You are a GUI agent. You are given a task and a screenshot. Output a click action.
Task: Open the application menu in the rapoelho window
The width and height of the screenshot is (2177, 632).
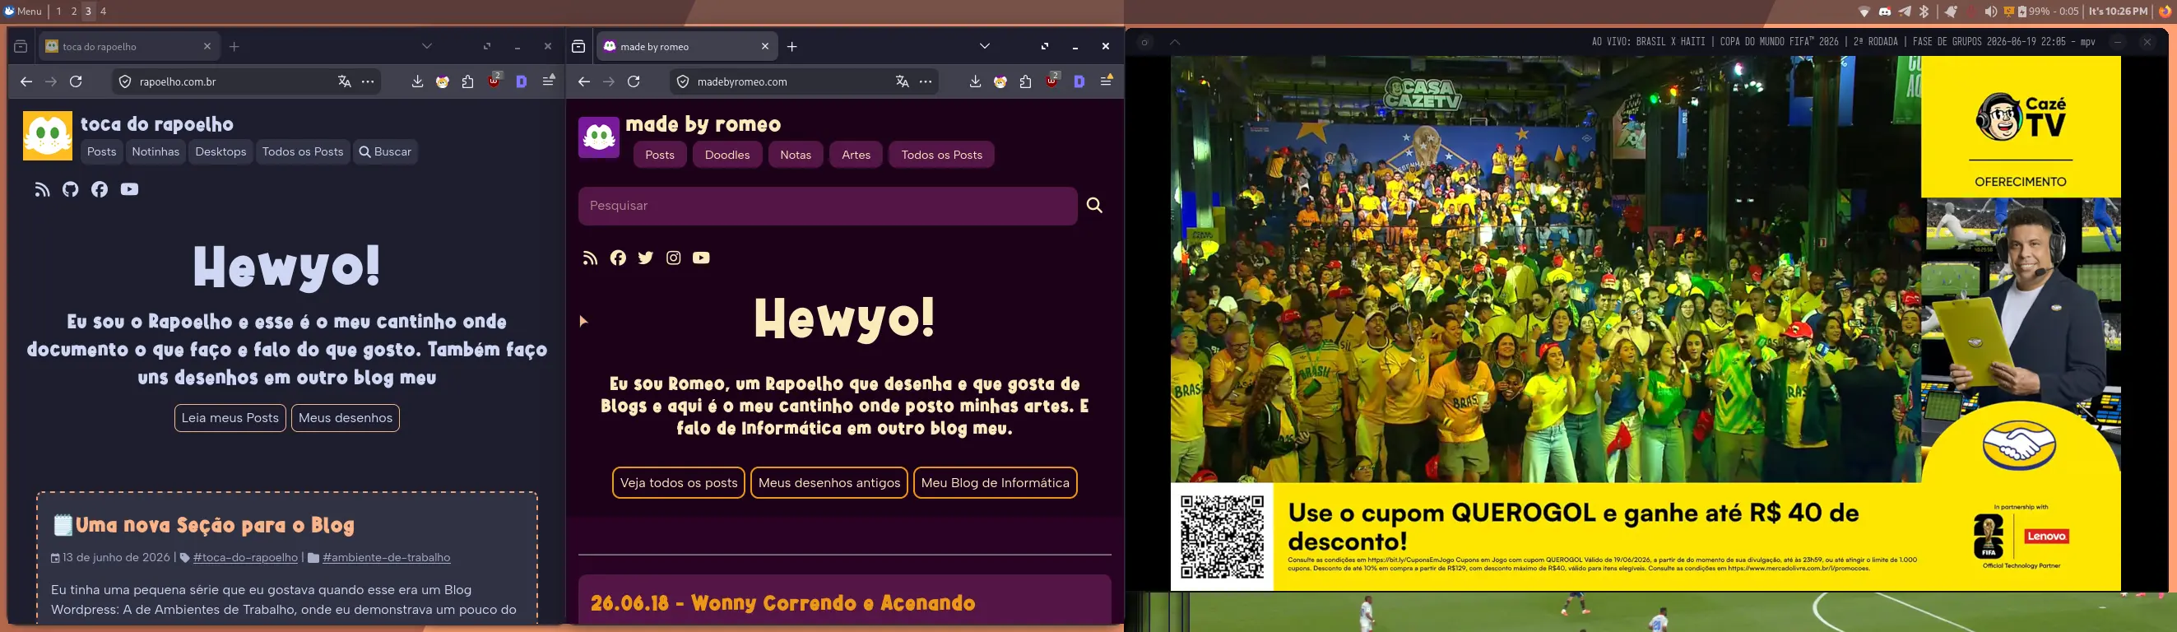click(x=549, y=81)
